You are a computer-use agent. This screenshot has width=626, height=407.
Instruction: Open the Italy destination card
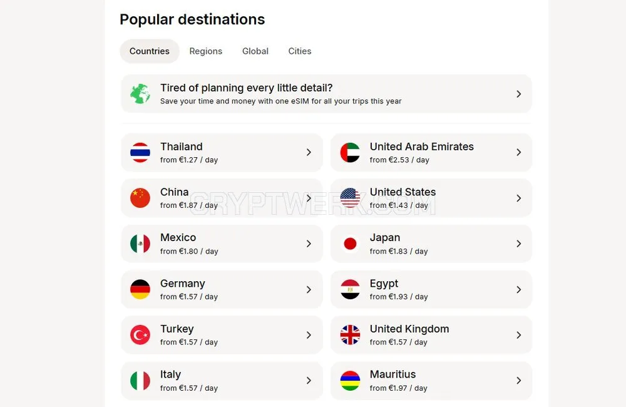coord(222,381)
